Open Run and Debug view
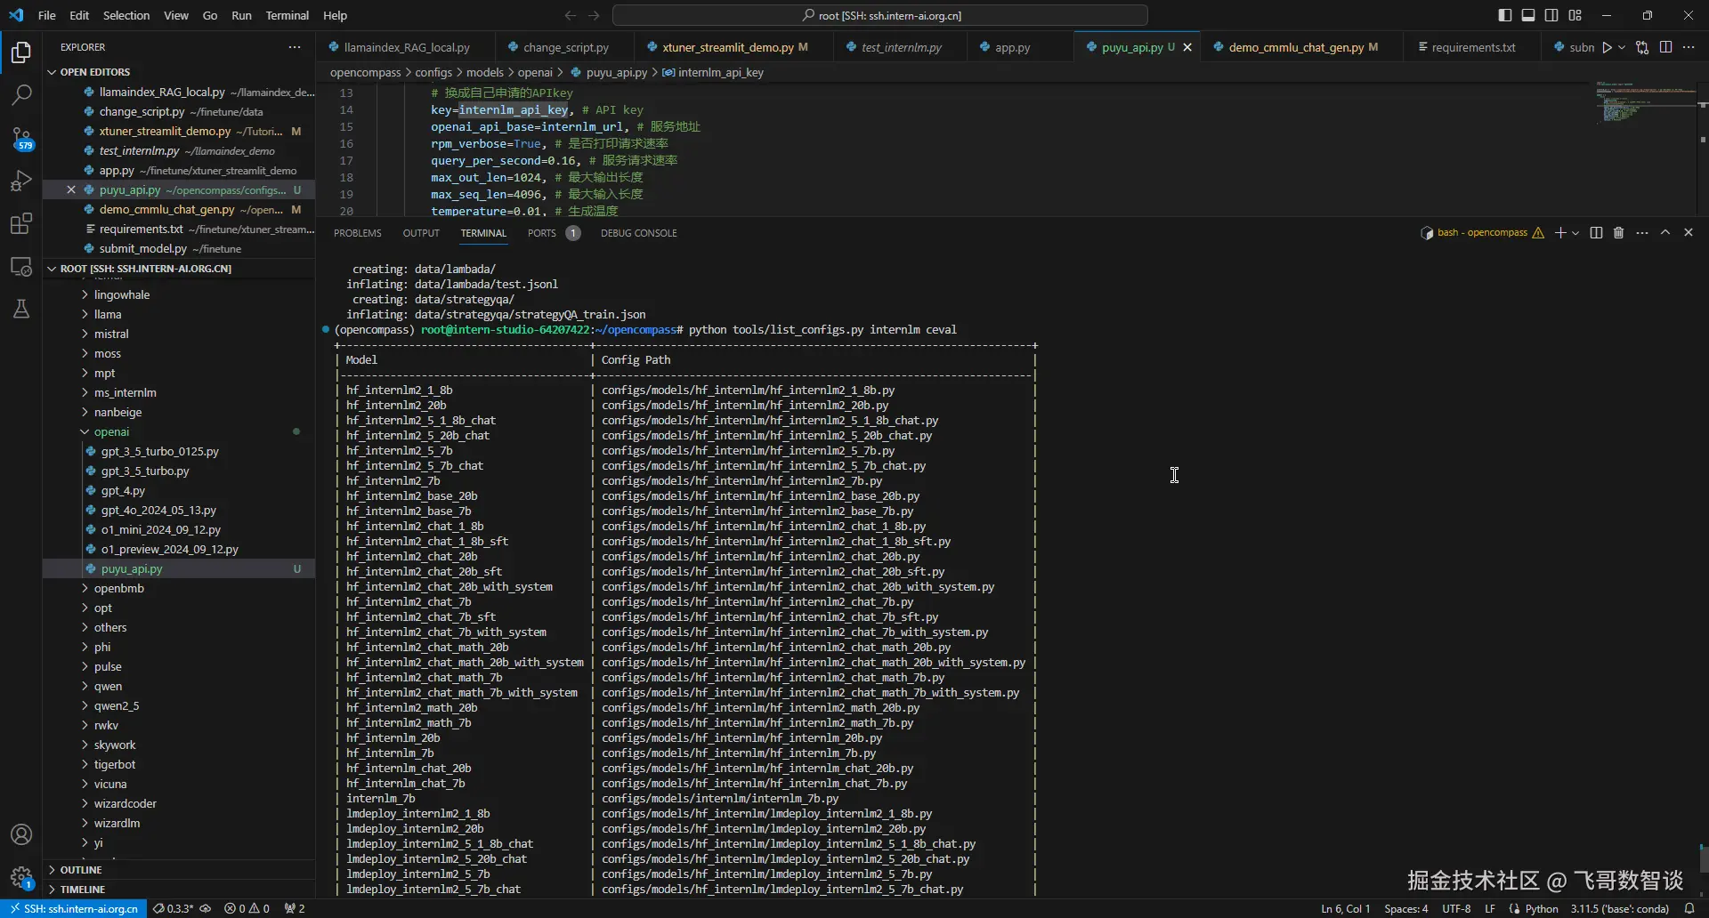Screen dimensions: 1709x918 [x=21, y=181]
